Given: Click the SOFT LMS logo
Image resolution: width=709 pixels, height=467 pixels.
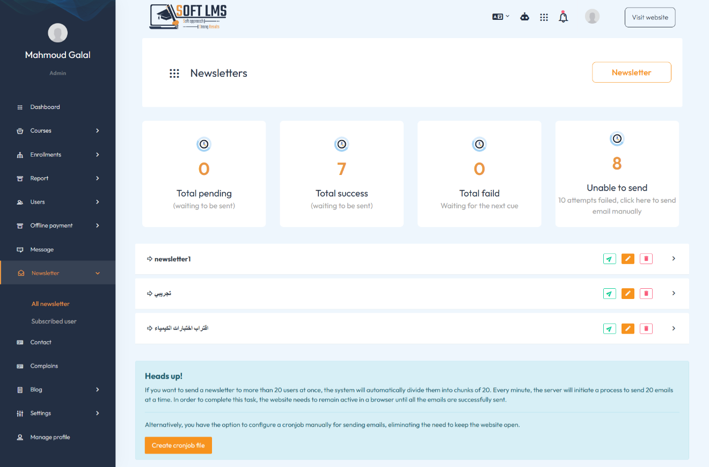Looking at the screenshot, I should (x=188, y=17).
